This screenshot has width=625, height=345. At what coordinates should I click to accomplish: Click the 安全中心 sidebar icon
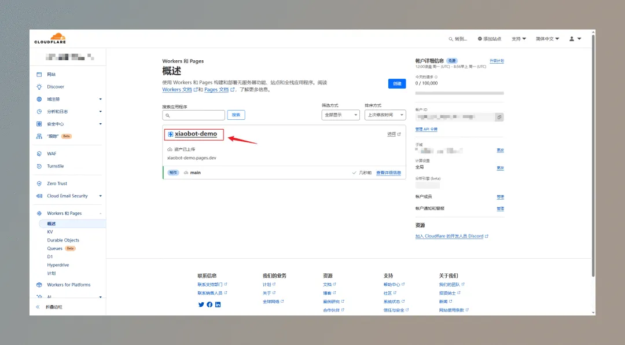39,124
